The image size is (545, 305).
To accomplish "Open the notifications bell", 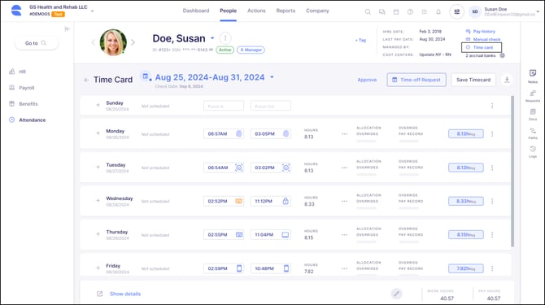I will (x=438, y=12).
